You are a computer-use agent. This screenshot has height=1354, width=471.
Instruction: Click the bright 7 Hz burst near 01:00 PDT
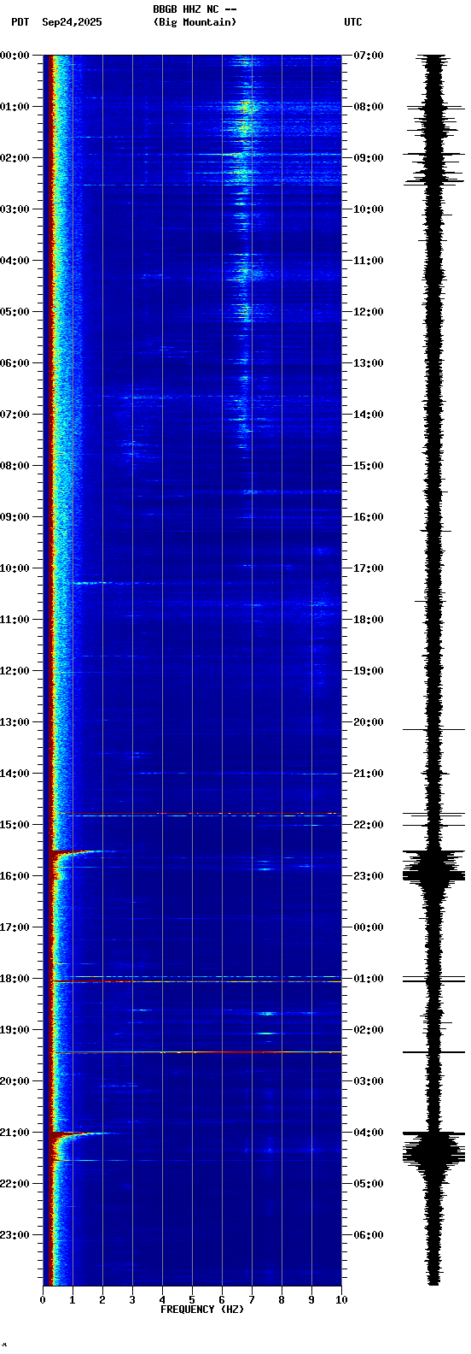tap(247, 108)
